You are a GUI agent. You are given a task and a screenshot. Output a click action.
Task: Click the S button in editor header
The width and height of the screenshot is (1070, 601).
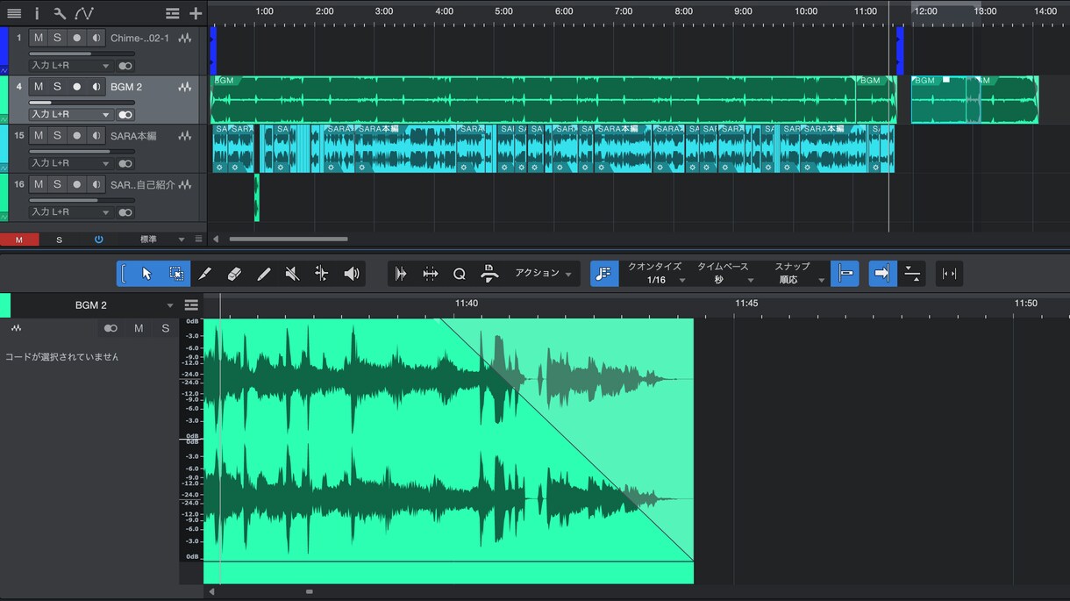coord(165,328)
